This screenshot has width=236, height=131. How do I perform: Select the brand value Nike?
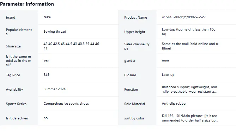tap(47, 17)
